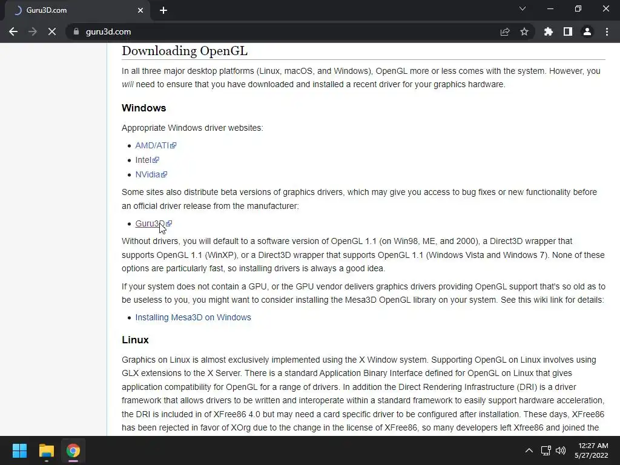Open the Extensions puzzle icon

click(x=548, y=31)
